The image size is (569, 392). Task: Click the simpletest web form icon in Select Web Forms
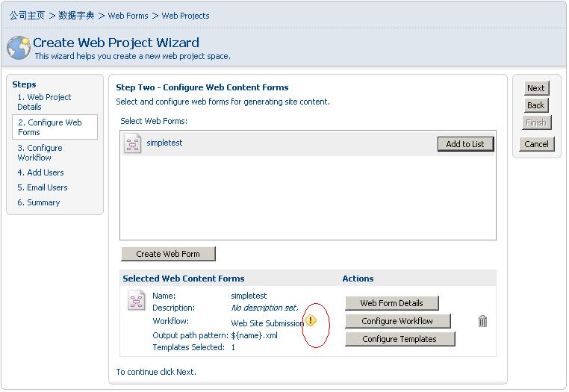tap(132, 143)
